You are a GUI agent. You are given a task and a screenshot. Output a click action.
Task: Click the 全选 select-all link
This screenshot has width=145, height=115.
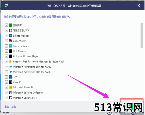(x=7, y=107)
